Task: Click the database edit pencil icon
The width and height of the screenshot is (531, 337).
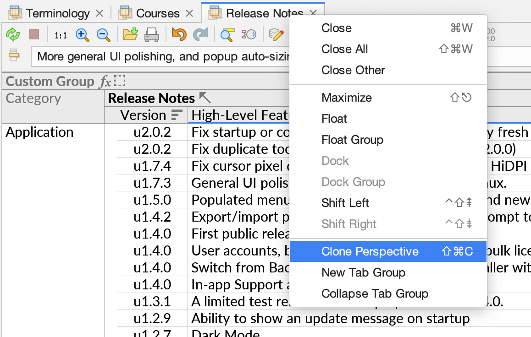Action: (276, 35)
